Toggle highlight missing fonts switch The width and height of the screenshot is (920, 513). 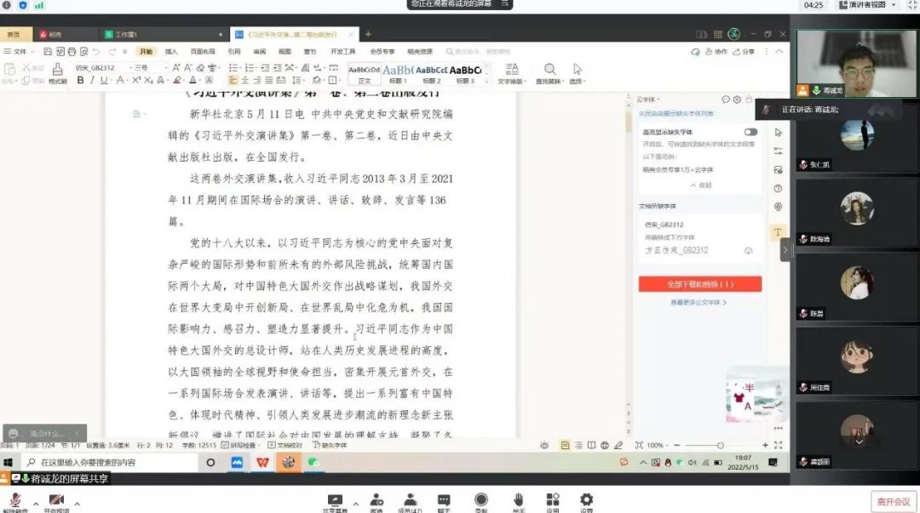click(x=750, y=132)
